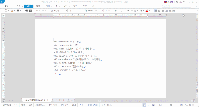
Task: Align paragraph to the right
Action: [x=167, y=11]
